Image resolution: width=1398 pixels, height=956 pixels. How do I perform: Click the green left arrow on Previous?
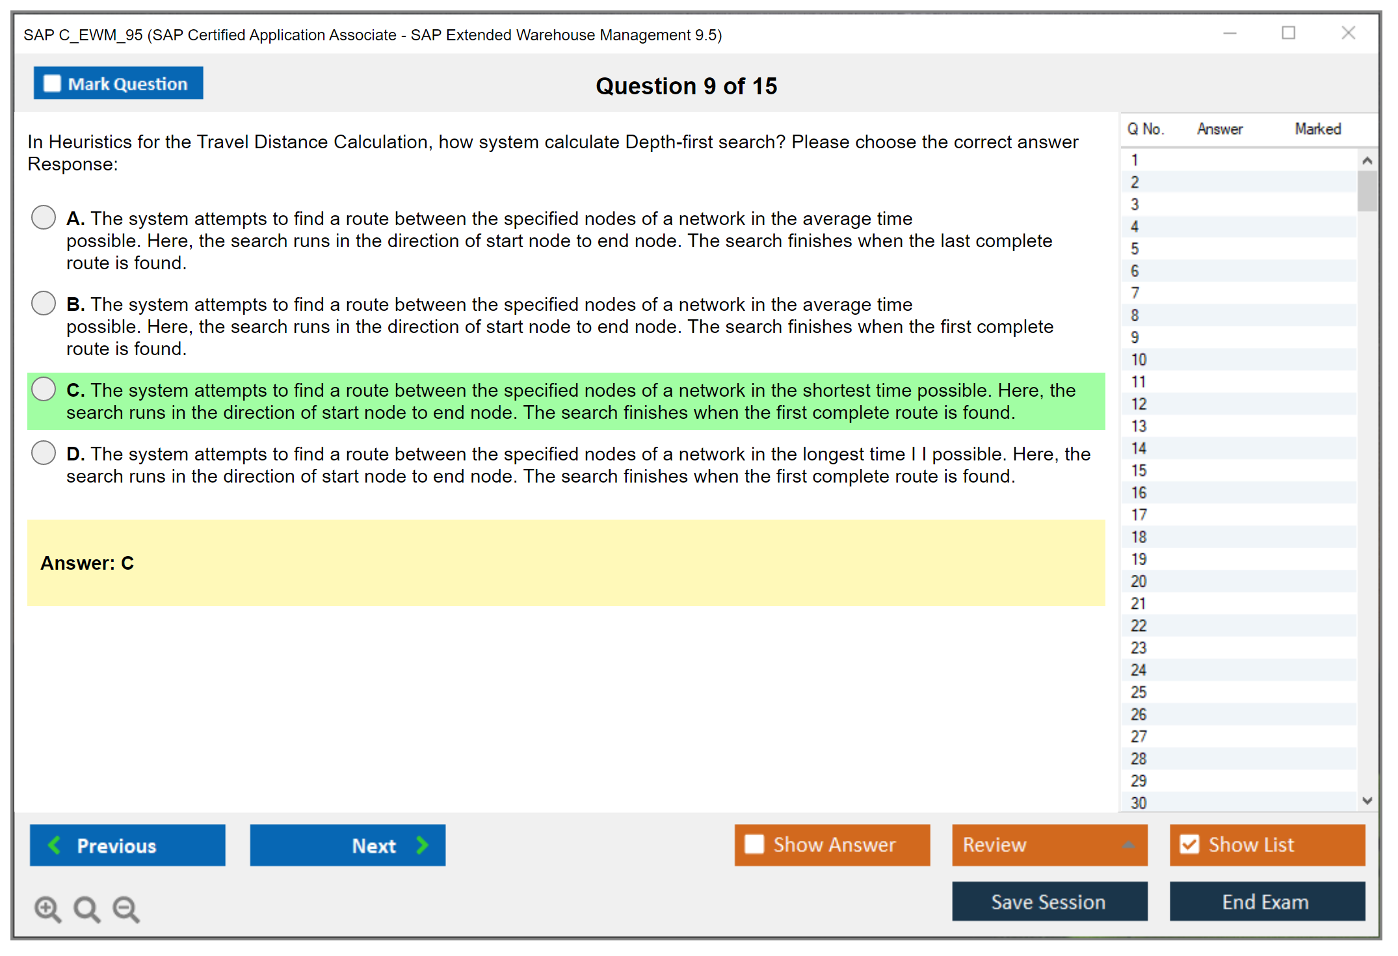(55, 845)
